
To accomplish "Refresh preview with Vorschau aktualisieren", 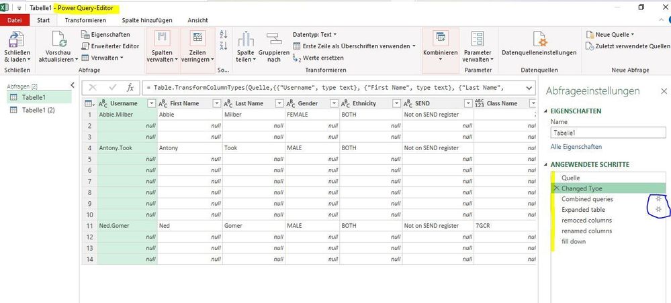I will [58, 47].
